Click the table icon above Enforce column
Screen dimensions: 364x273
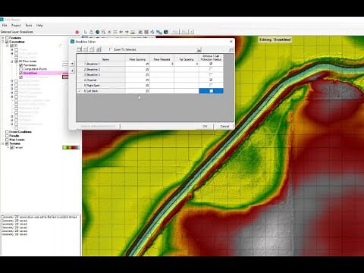(199, 49)
